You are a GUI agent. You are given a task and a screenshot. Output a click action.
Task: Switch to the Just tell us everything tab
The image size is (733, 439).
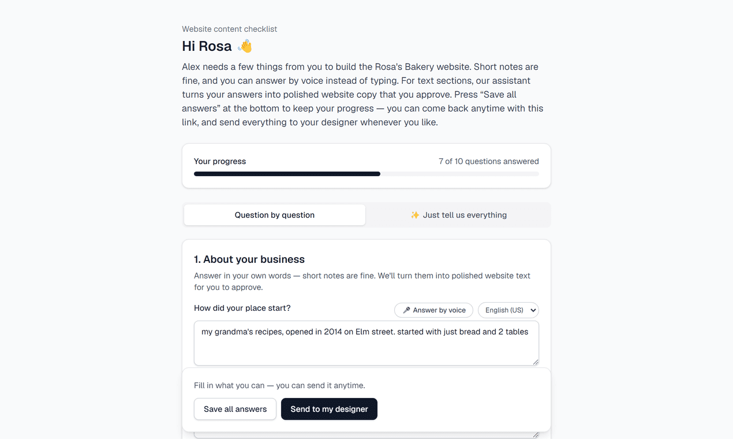click(458, 215)
